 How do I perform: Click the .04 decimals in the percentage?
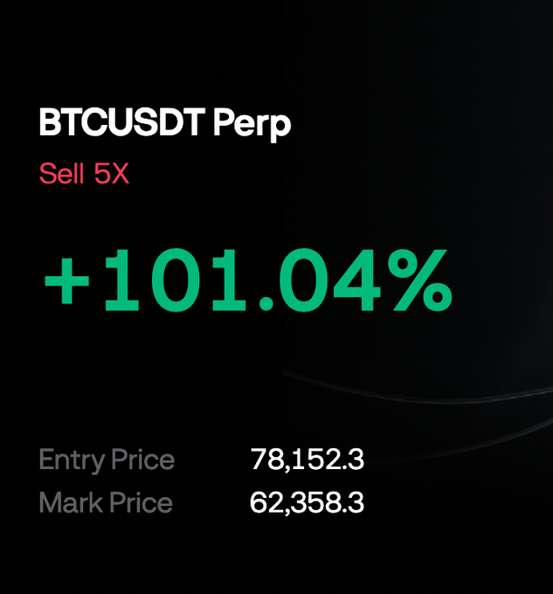click(321, 280)
